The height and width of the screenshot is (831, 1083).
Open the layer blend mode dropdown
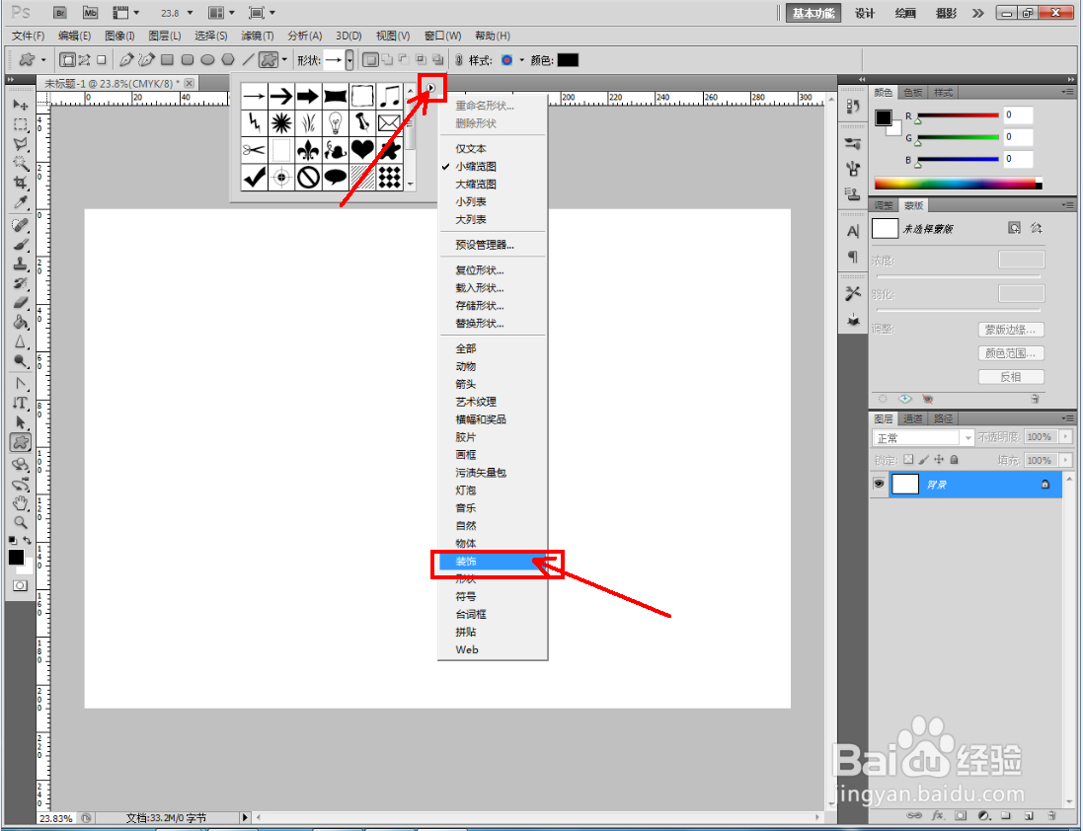tap(923, 437)
